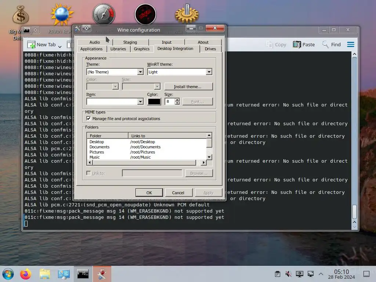Open the clipboard tray icon

(278, 274)
